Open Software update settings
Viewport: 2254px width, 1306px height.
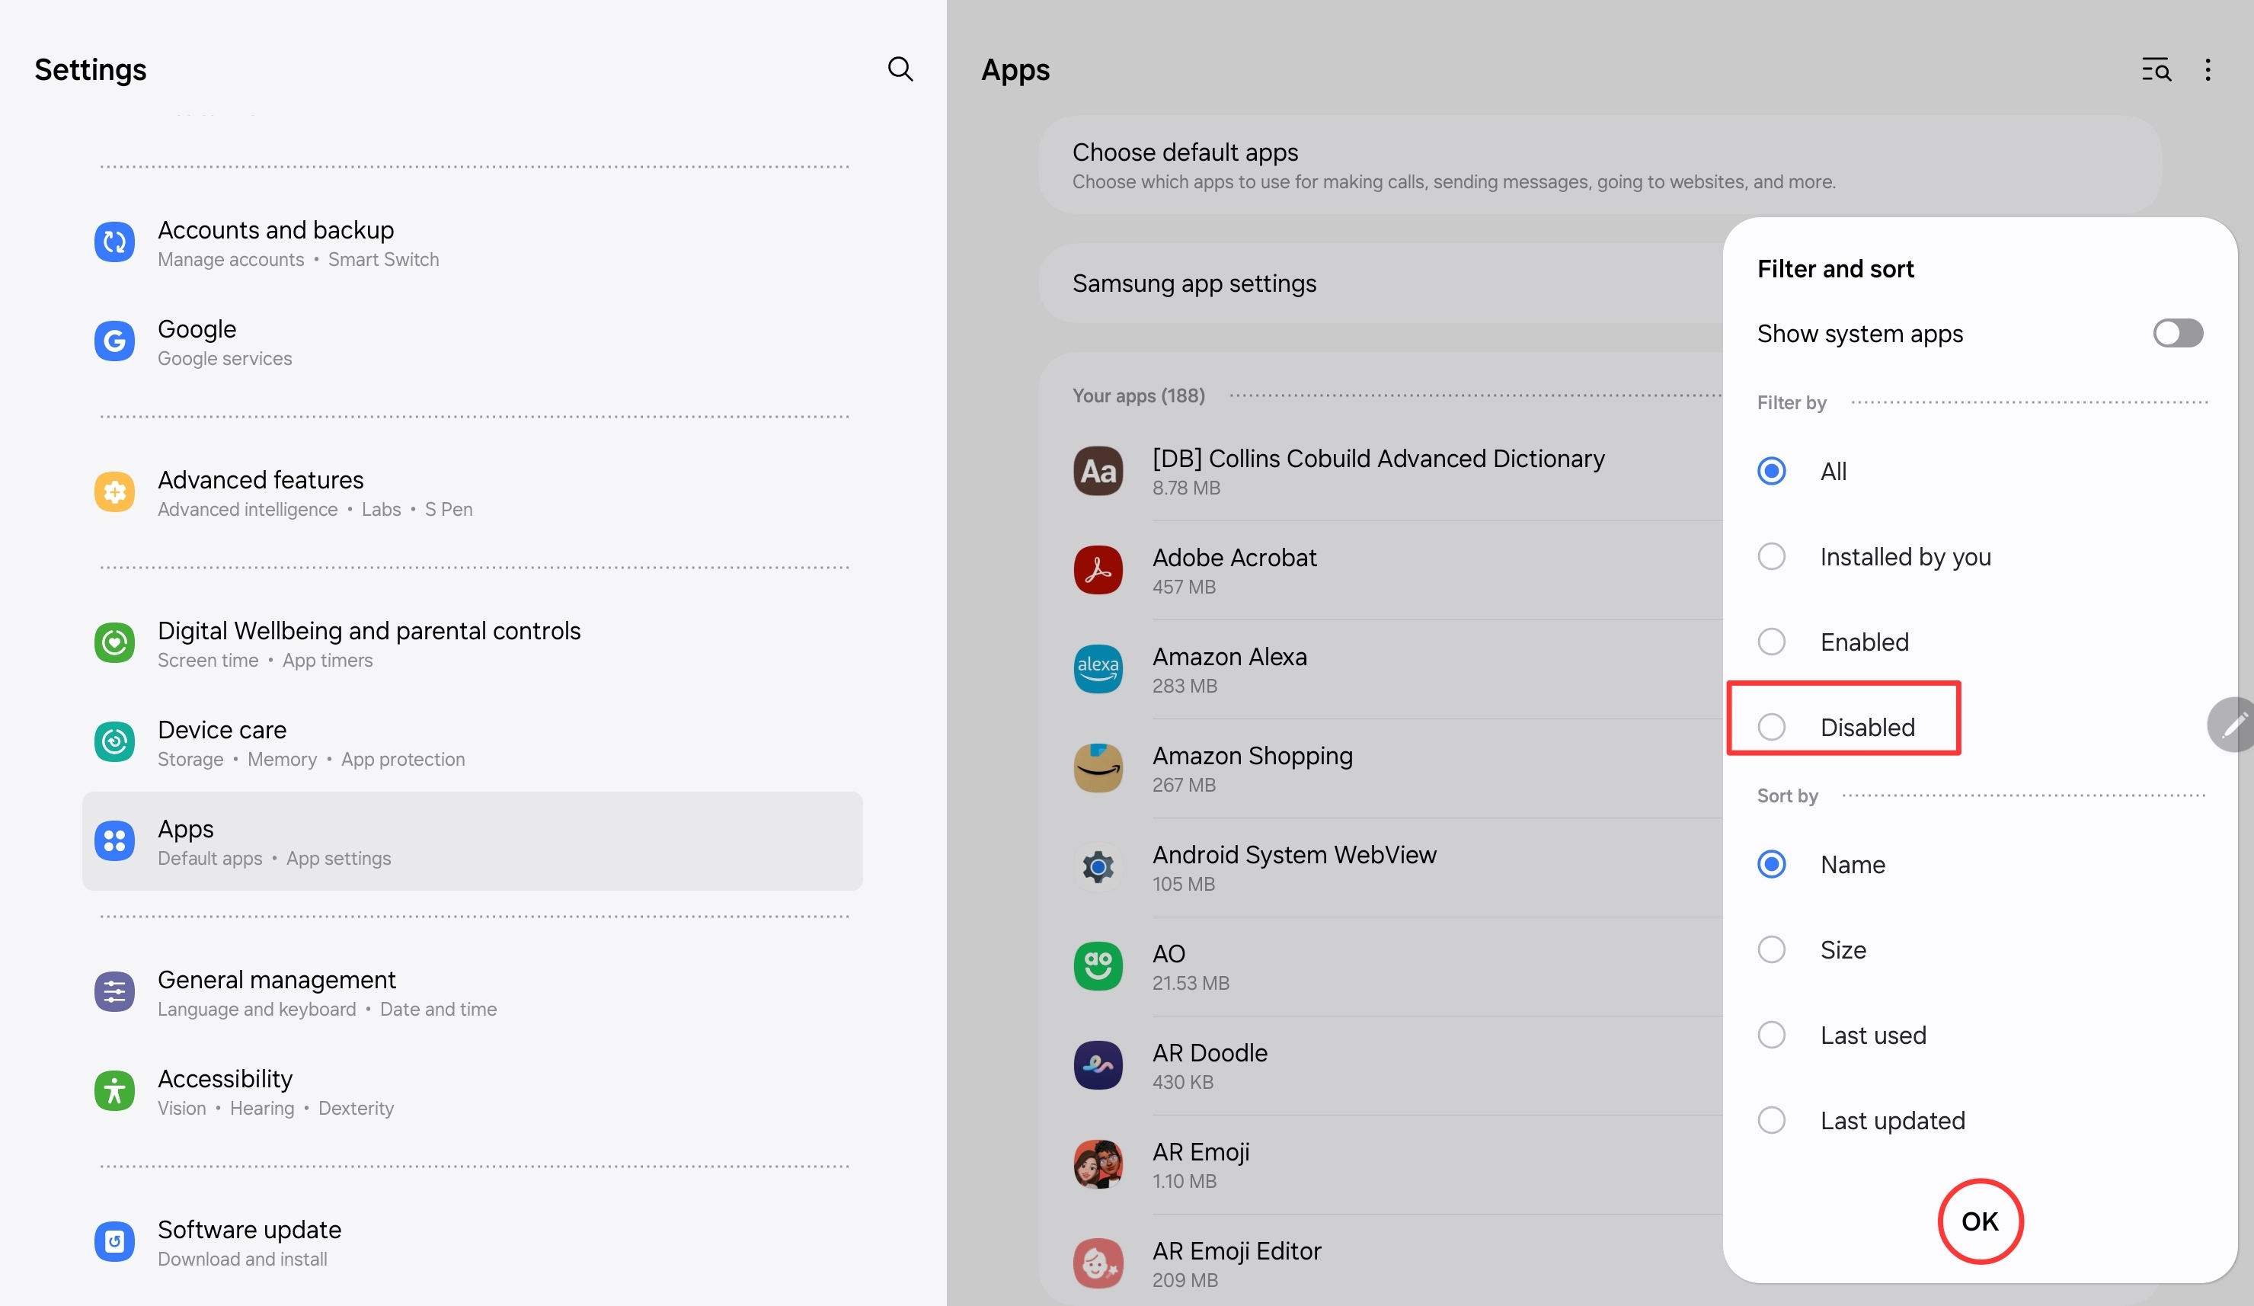coord(248,1241)
